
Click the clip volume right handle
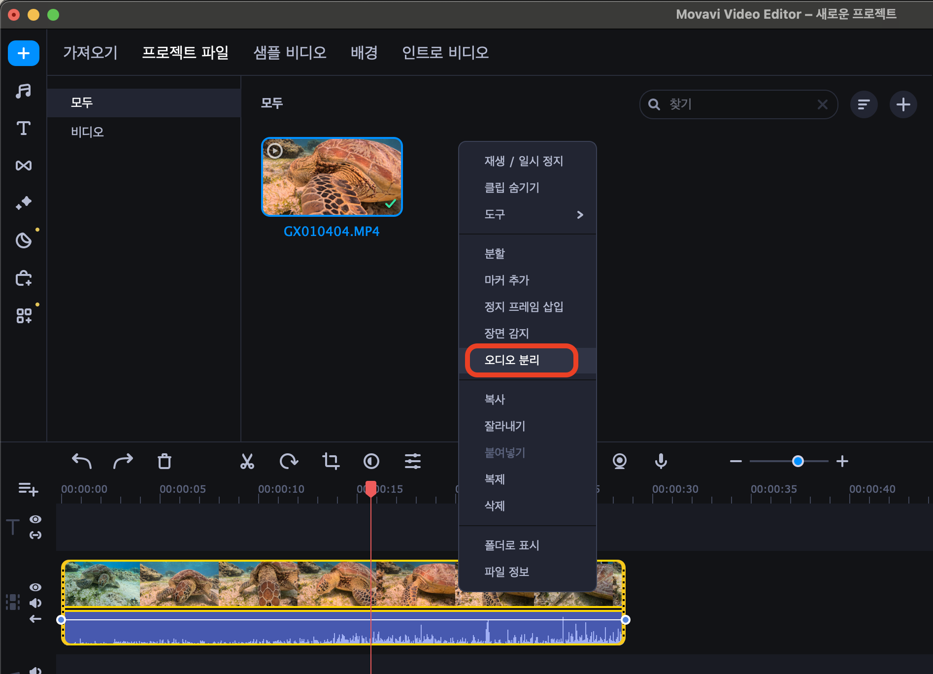[626, 620]
